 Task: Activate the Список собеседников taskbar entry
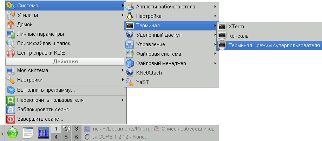[x=184, y=129]
